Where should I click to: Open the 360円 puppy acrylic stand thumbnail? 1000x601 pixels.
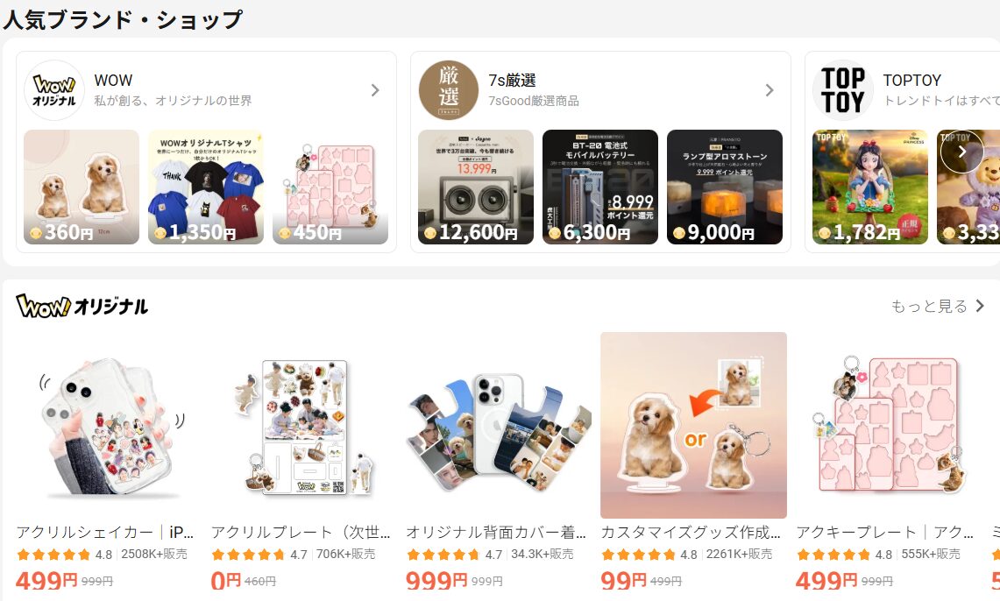(x=82, y=187)
